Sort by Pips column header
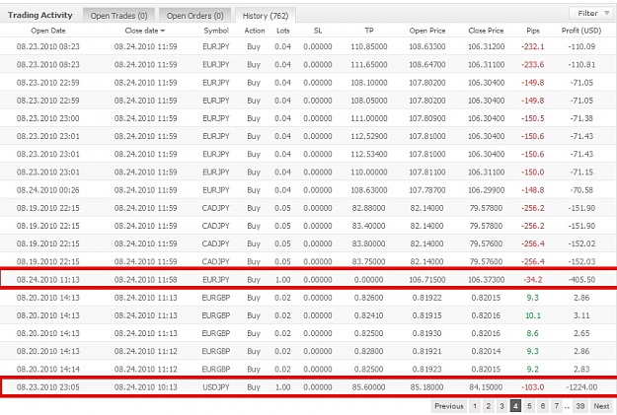 tap(533, 31)
